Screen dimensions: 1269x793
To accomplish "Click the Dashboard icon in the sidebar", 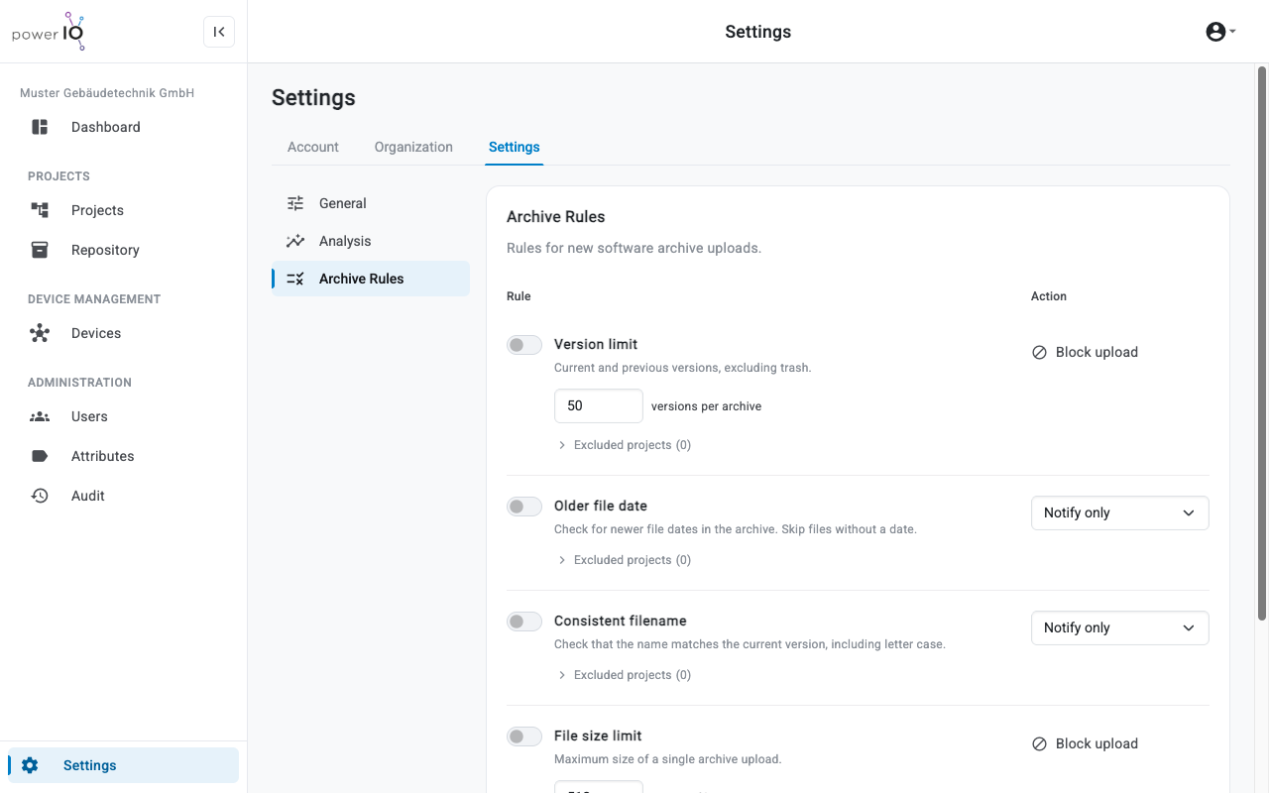I will pyautogui.click(x=40, y=127).
